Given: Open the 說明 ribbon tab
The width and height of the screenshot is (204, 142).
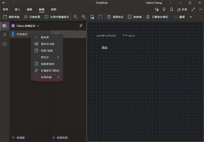Looking at the screenshot, I should (x=54, y=9).
